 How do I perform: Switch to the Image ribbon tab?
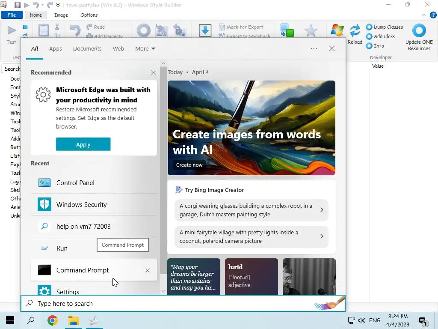(x=61, y=15)
